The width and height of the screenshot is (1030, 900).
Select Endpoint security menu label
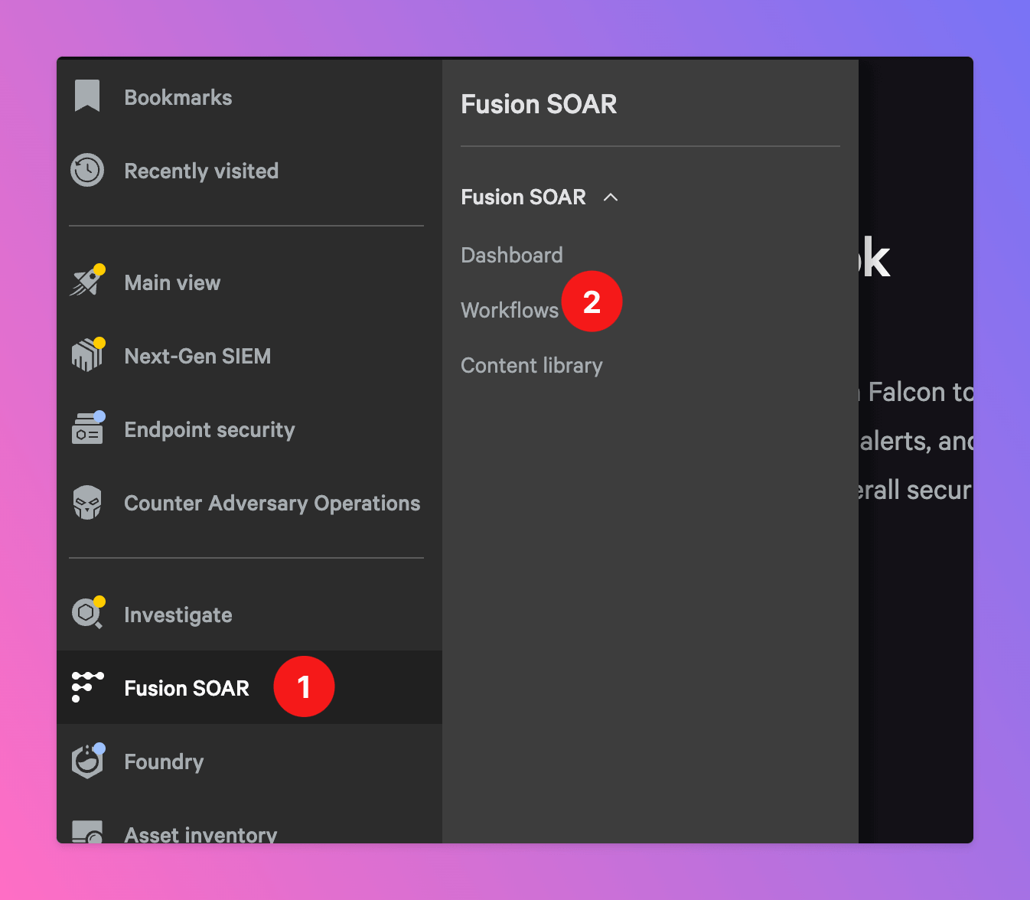click(x=210, y=429)
